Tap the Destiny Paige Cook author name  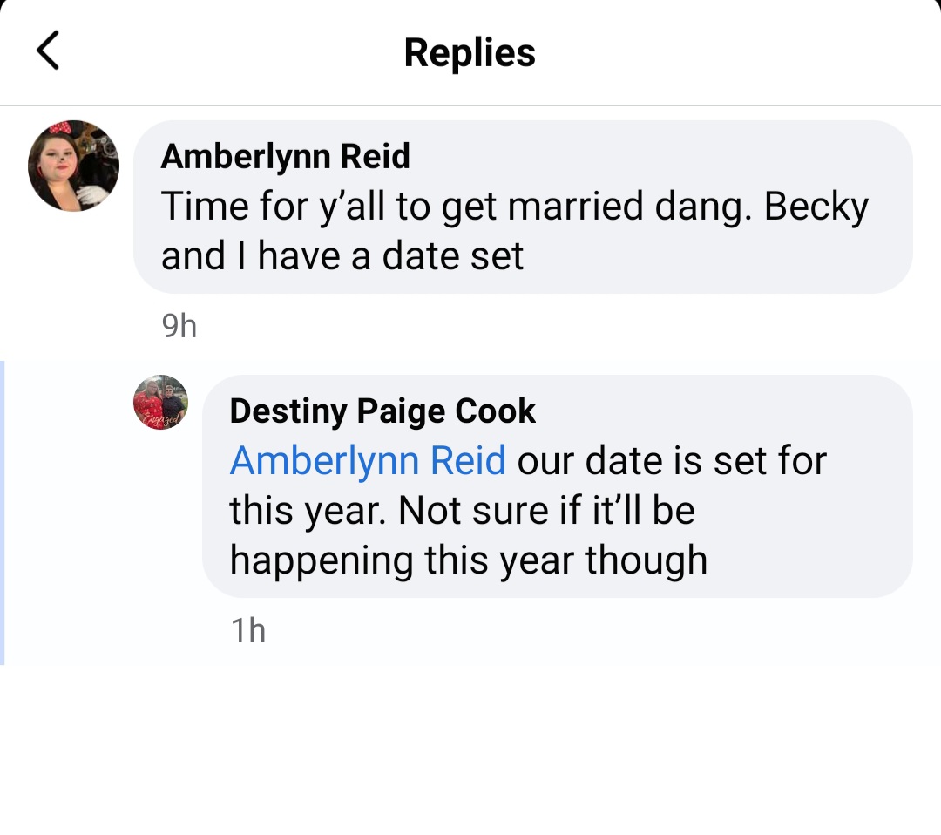(382, 411)
